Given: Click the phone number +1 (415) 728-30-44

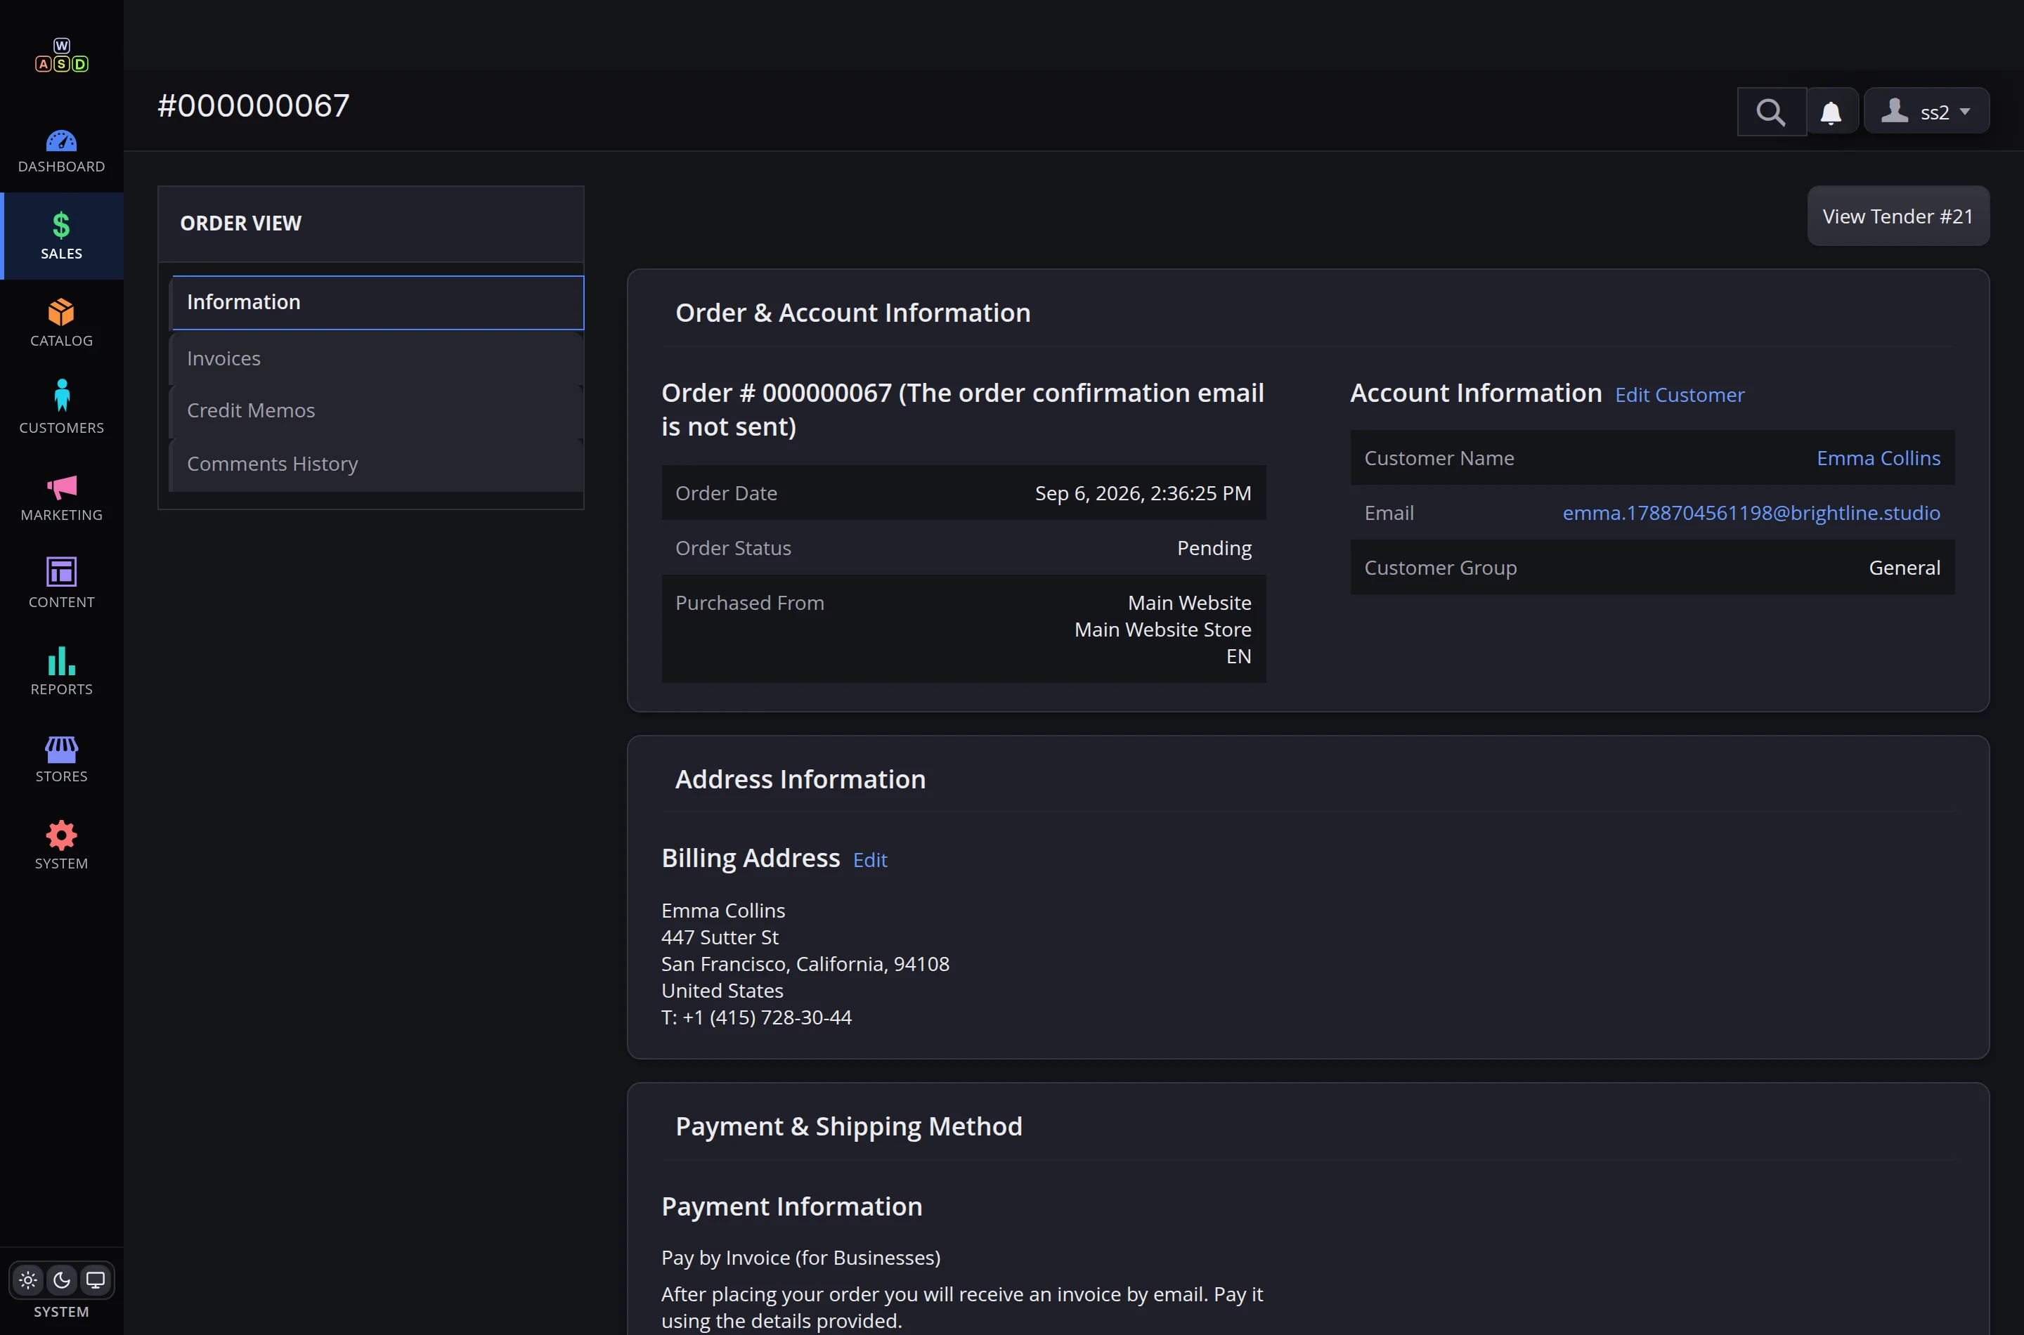Looking at the screenshot, I should pos(766,1017).
